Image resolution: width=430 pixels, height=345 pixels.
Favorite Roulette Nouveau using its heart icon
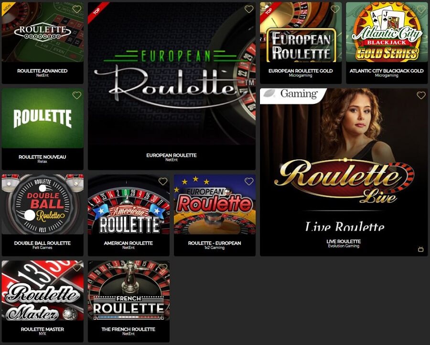click(x=77, y=95)
